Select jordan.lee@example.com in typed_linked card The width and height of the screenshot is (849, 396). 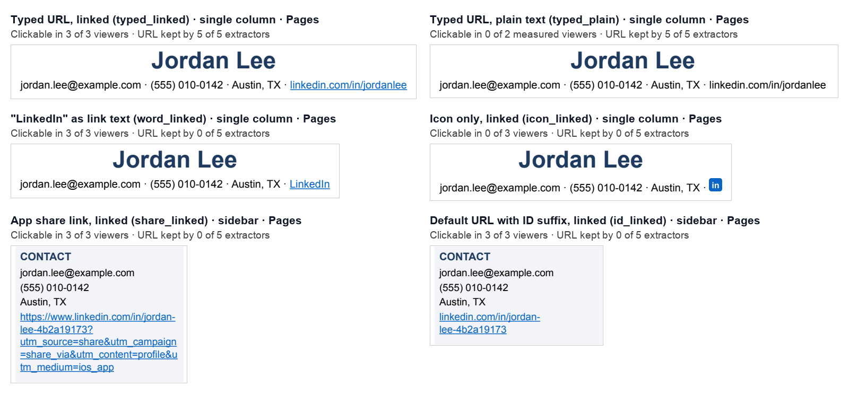tap(81, 85)
